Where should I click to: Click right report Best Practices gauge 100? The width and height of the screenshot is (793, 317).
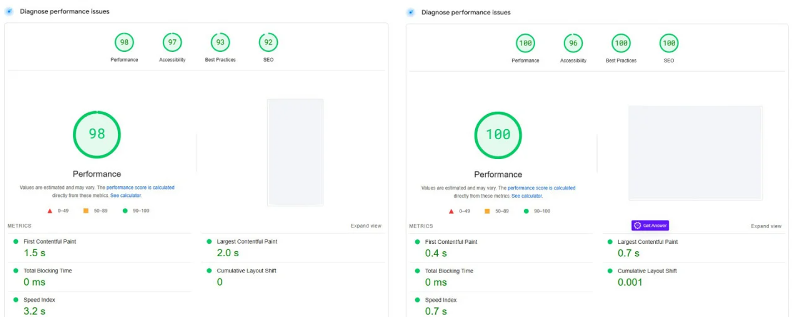[621, 43]
